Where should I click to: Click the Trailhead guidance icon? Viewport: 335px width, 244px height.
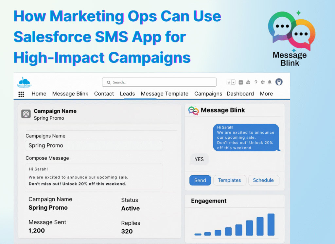[x=248, y=82]
